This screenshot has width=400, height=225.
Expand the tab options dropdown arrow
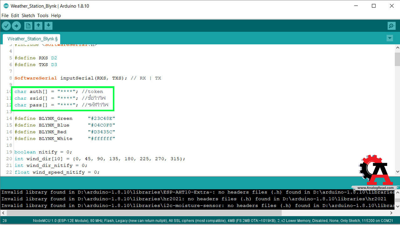390,38
